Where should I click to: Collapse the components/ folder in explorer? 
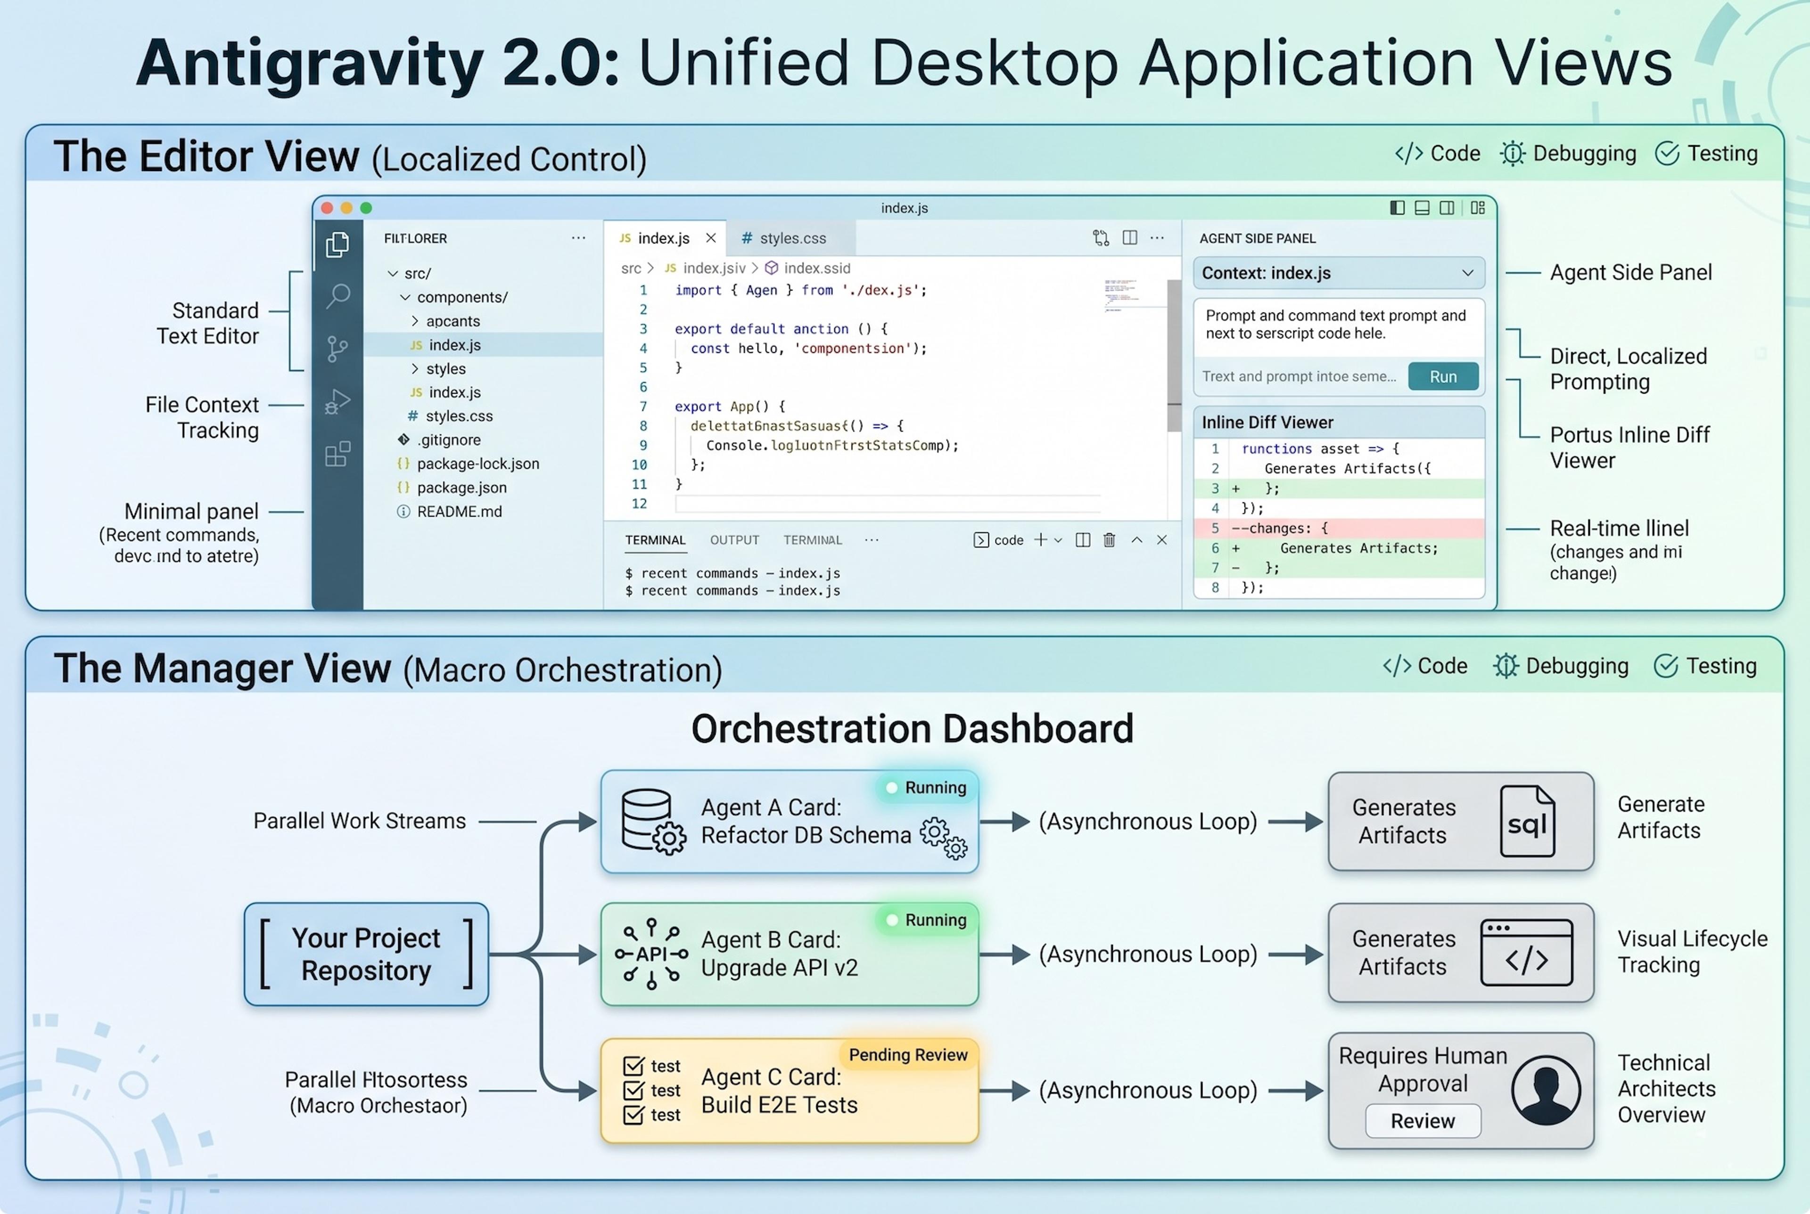(x=404, y=297)
